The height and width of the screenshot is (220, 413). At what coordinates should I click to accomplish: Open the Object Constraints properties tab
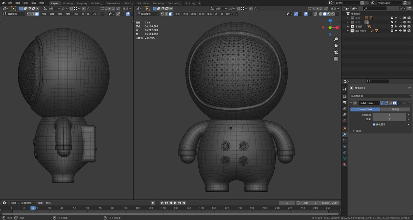pyautogui.click(x=345, y=152)
